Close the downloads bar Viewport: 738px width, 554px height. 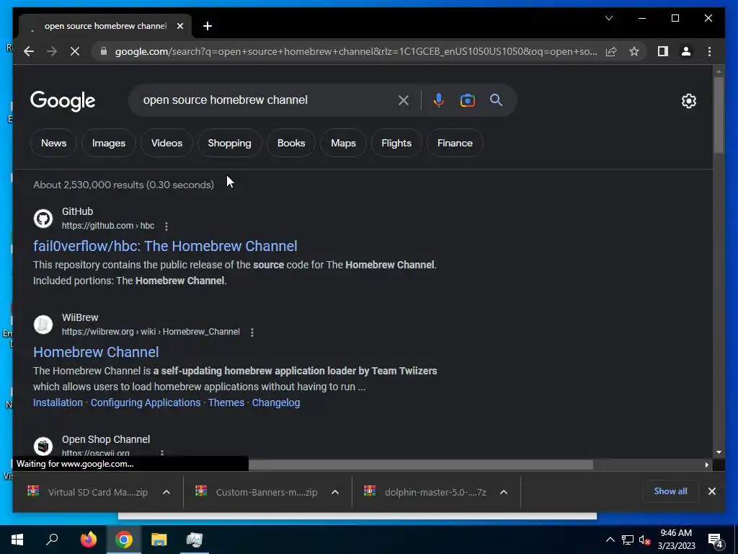click(711, 491)
